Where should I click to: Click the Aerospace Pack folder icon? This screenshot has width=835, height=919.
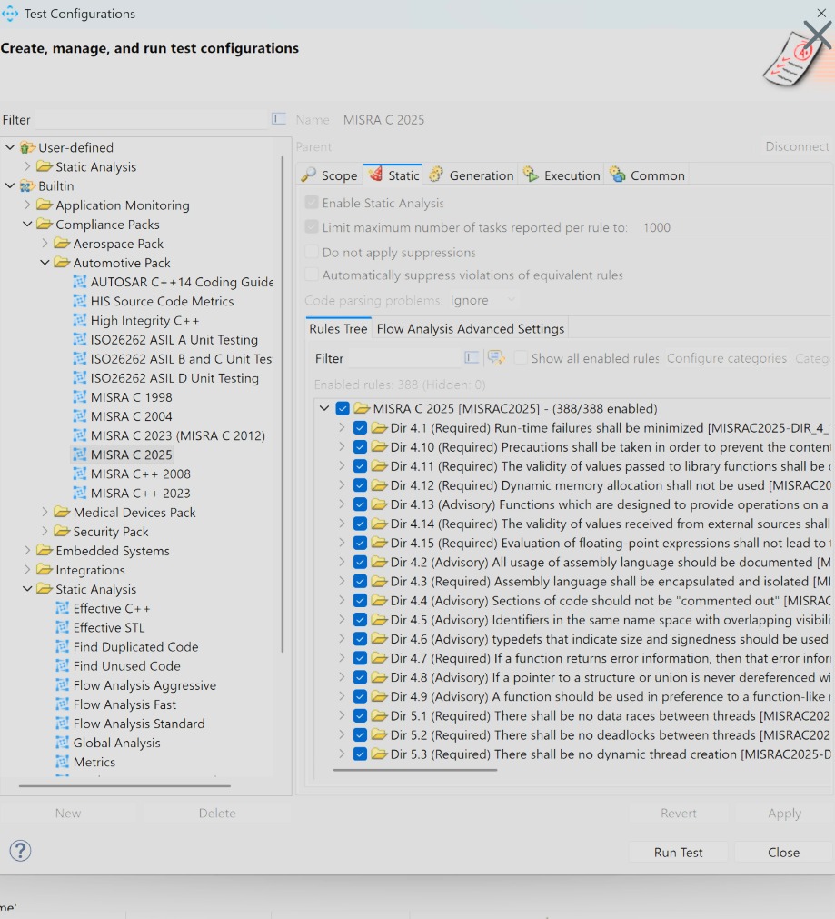tap(62, 244)
